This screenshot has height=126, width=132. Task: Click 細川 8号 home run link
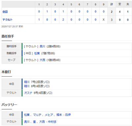tap(27, 86)
